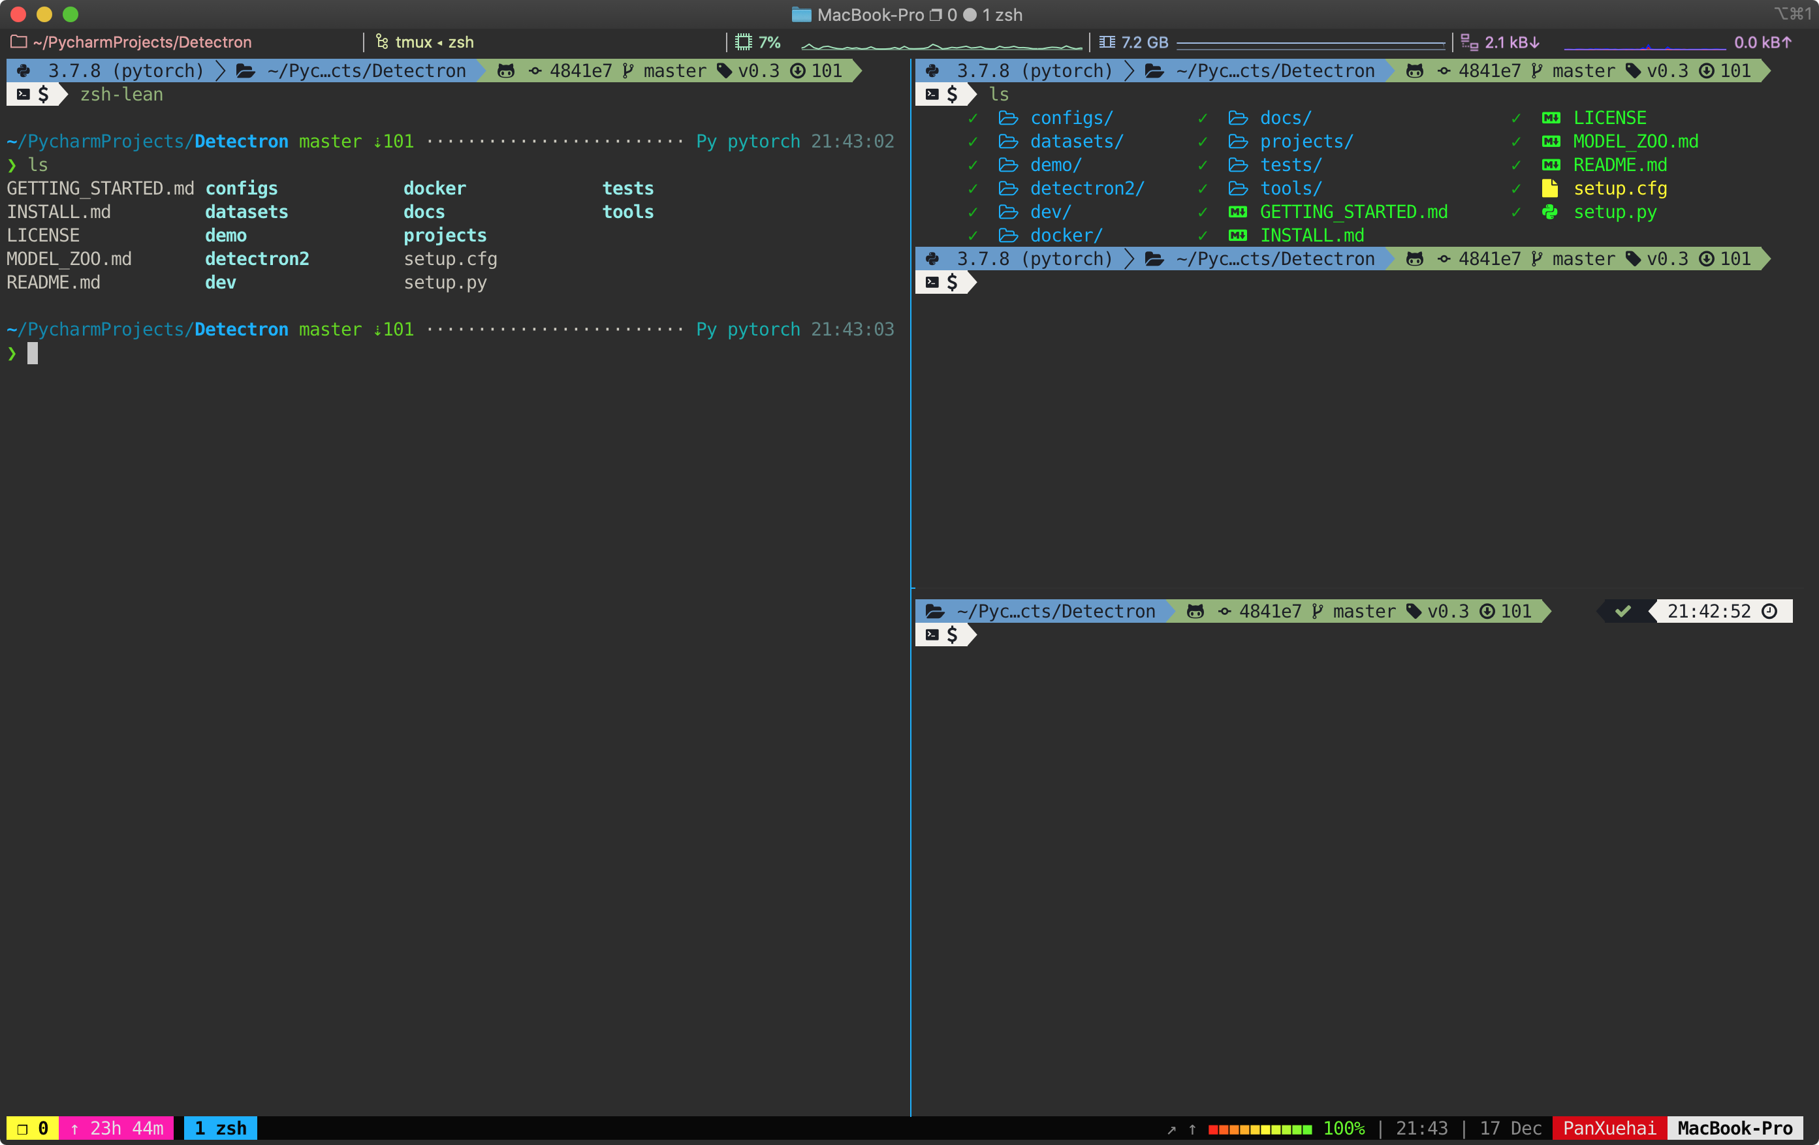Viewport: 1819px width, 1145px height.
Task: Click the '21:43:03' timestamp in left pane
Action: tap(852, 329)
